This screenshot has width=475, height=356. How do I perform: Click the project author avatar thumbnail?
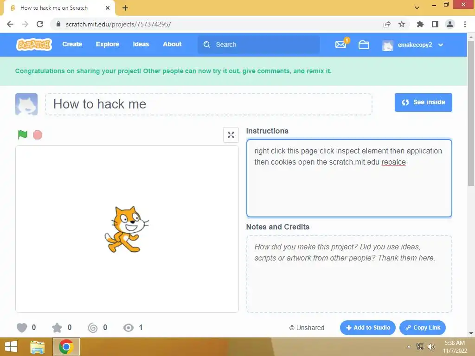(x=26, y=104)
